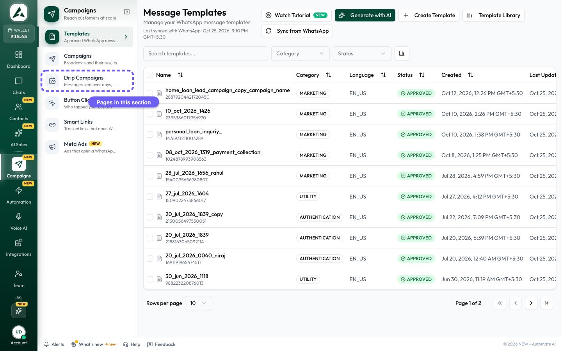Collapse the Campaigns panel icon
This screenshot has height=351, width=562.
(127, 12)
